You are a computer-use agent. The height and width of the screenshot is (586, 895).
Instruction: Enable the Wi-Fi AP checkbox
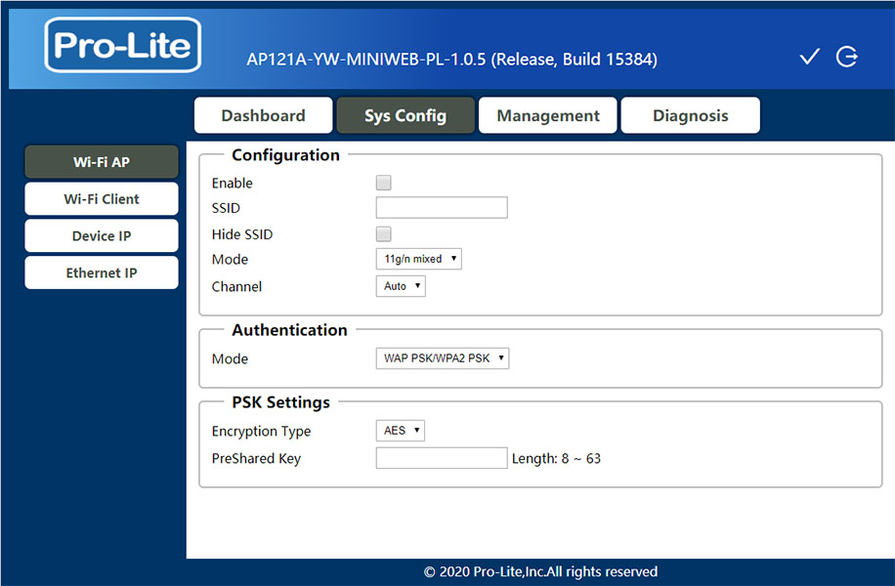coord(384,183)
